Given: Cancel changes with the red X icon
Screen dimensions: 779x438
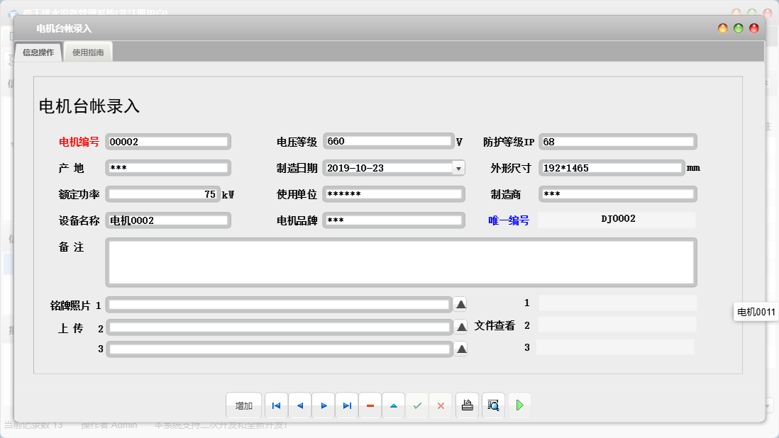Looking at the screenshot, I should click(x=441, y=405).
